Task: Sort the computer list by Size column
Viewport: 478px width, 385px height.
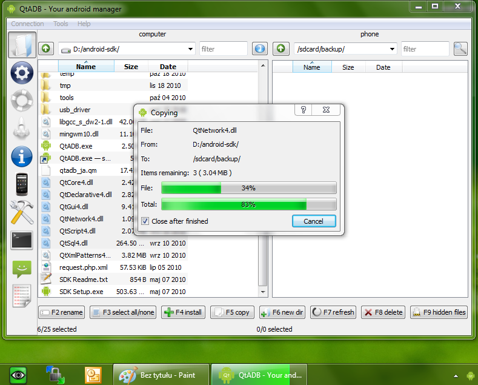Action: pos(131,66)
